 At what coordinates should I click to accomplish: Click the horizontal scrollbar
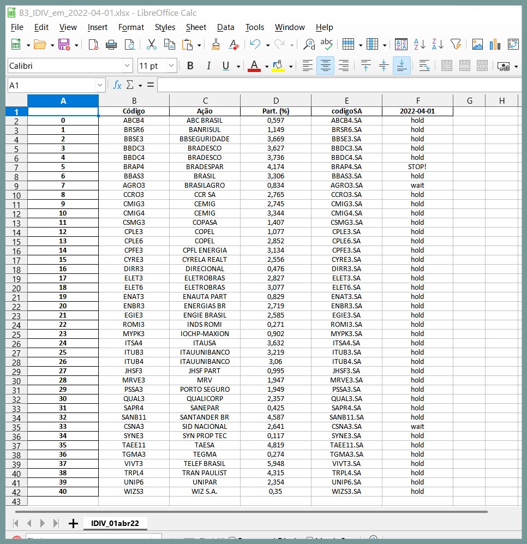[x=251, y=511]
